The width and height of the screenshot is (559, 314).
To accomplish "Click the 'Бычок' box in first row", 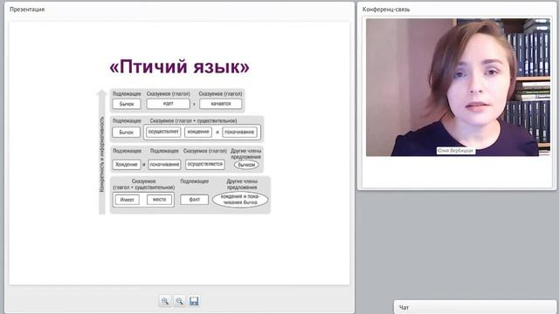I will [127, 104].
